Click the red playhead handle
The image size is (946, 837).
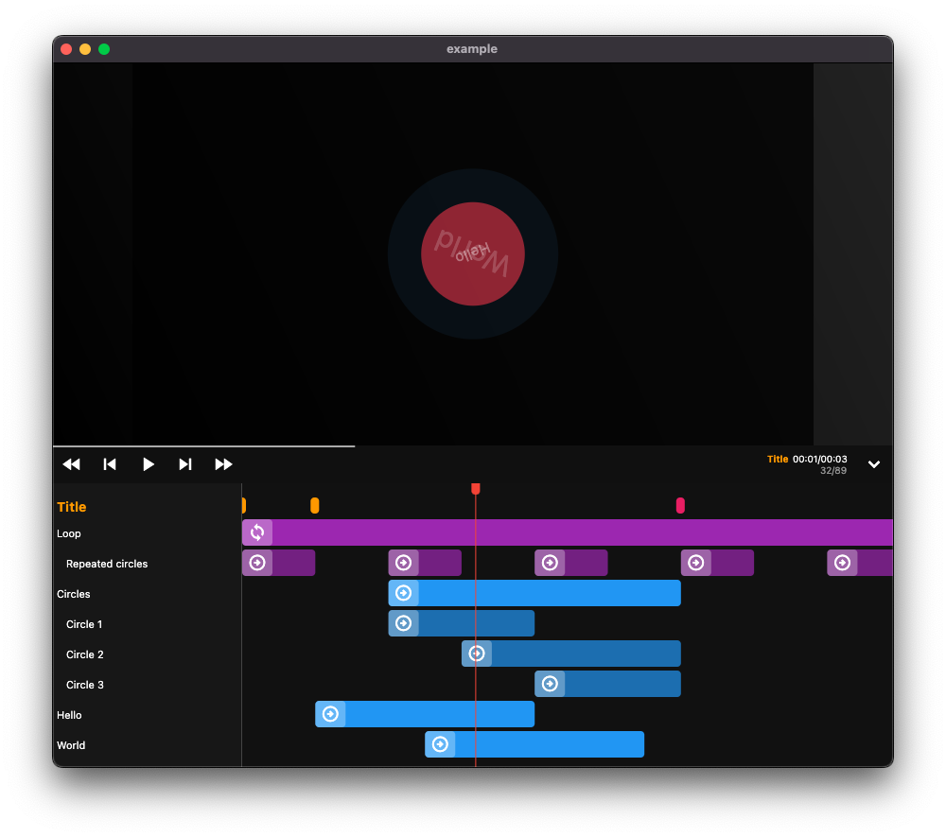tap(476, 488)
